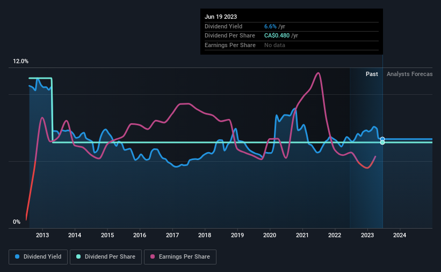Click the teal Dividend Per Share data point marker
This screenshot has height=272, width=441.
(382, 142)
